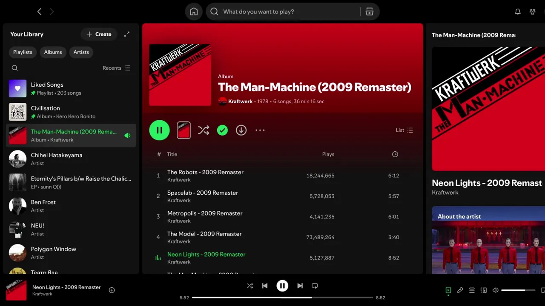Click the album preview cover button
This screenshot has height=306, width=545.
click(184, 130)
